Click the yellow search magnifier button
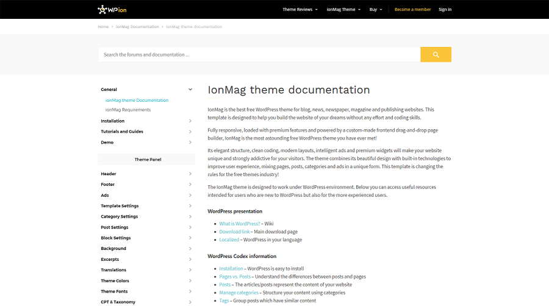This screenshot has height=306, width=549. click(436, 54)
